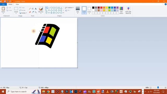Activate the Color 2 box

click(x=89, y=10)
